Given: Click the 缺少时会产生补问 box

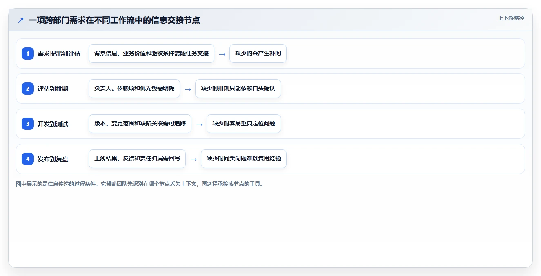Looking at the screenshot, I should point(258,53).
